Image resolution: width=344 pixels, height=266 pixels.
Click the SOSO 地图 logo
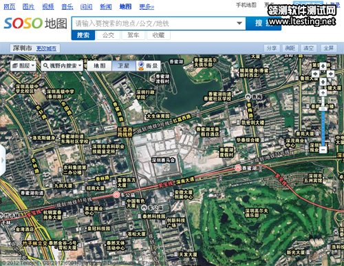click(36, 23)
